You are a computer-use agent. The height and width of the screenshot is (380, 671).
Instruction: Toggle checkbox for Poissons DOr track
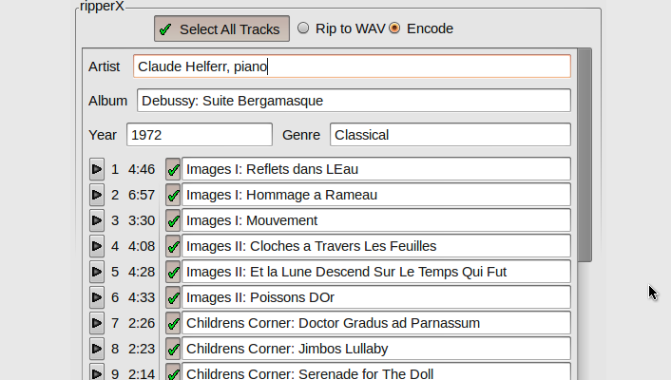pos(173,297)
